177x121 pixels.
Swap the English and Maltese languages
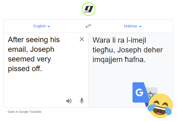point(88,26)
